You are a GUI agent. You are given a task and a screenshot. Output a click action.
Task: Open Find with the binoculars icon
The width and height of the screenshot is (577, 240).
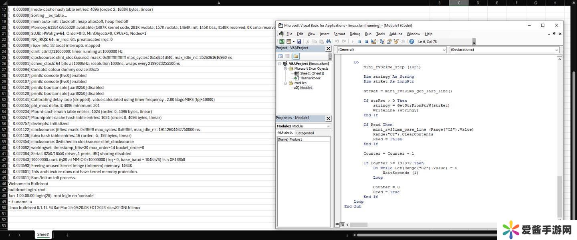point(328,42)
